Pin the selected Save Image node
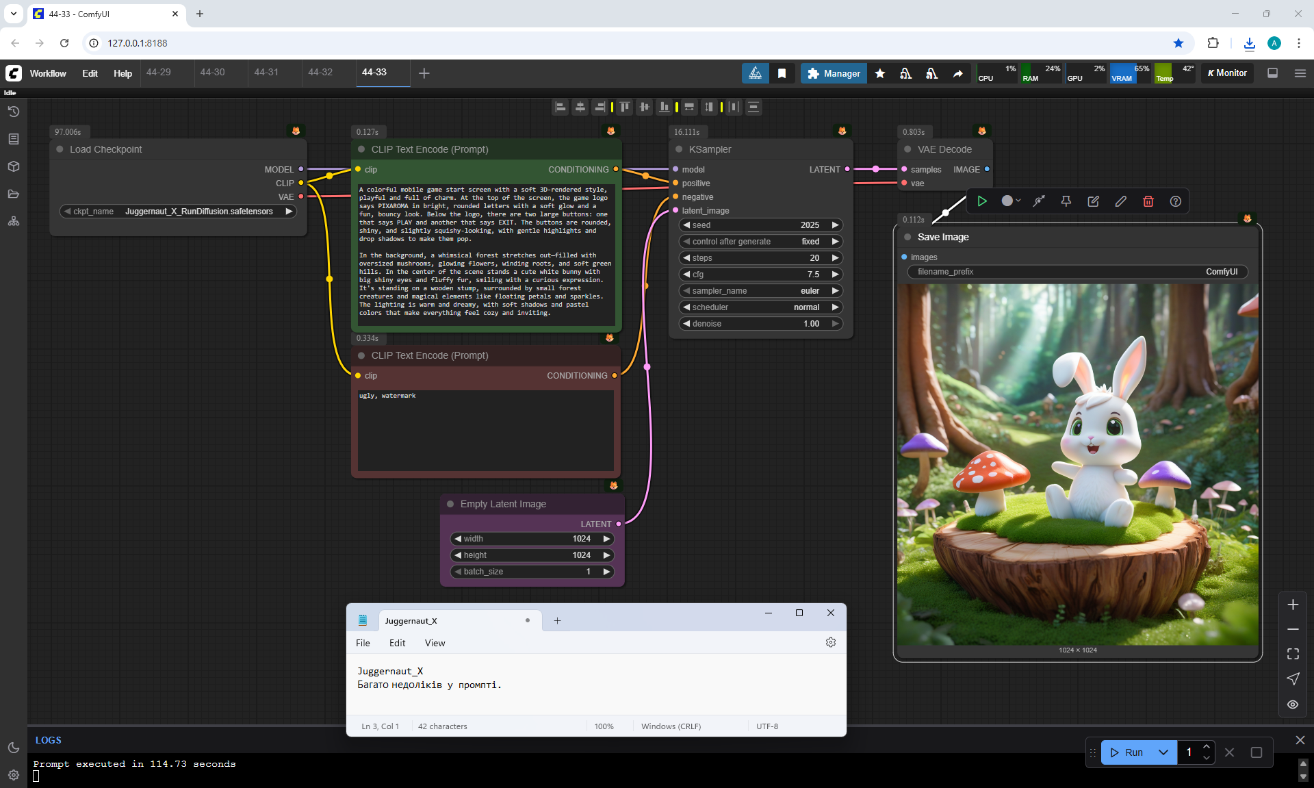This screenshot has height=788, width=1314. pos(1066,201)
